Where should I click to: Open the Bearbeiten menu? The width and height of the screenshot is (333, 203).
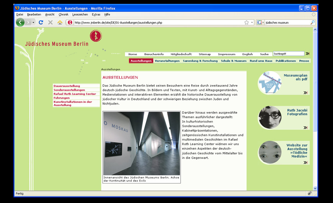34,15
